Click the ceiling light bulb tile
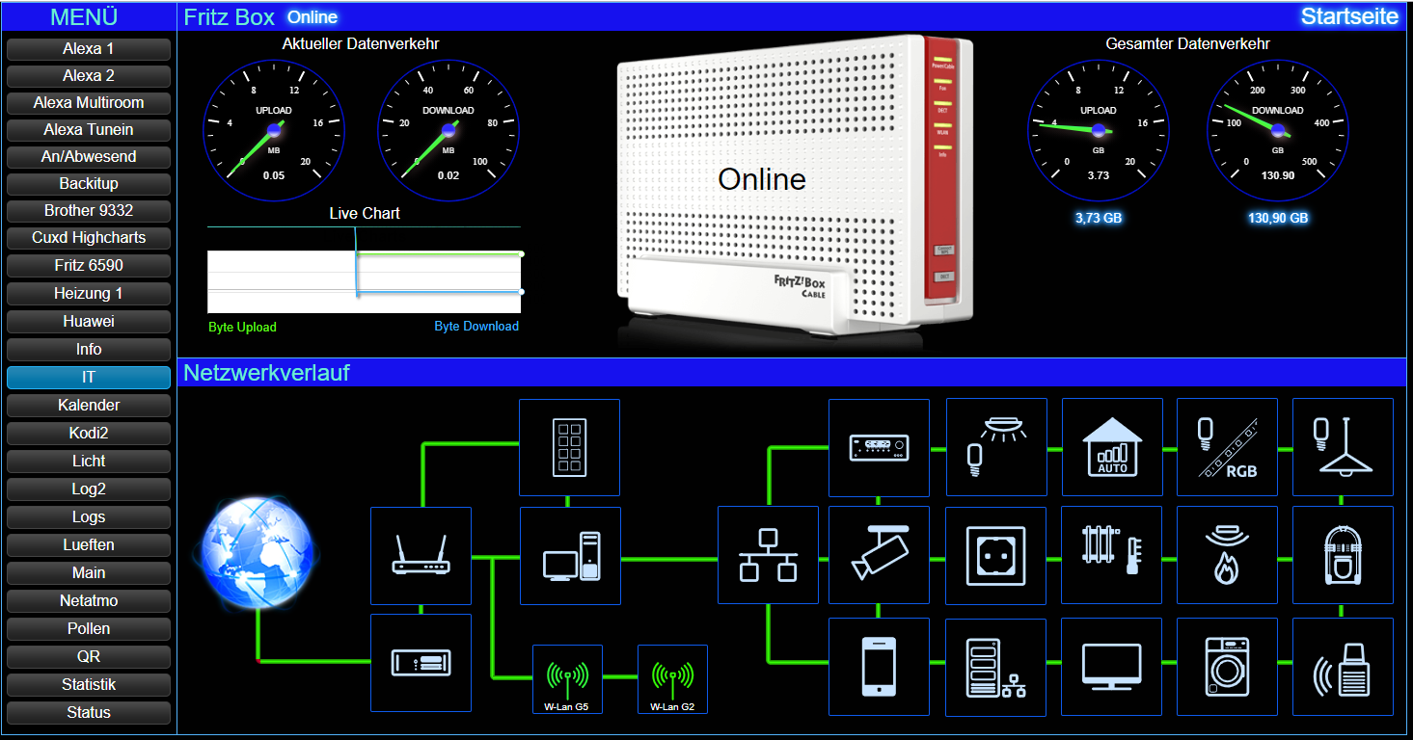This screenshot has height=740, width=1413. 995,447
